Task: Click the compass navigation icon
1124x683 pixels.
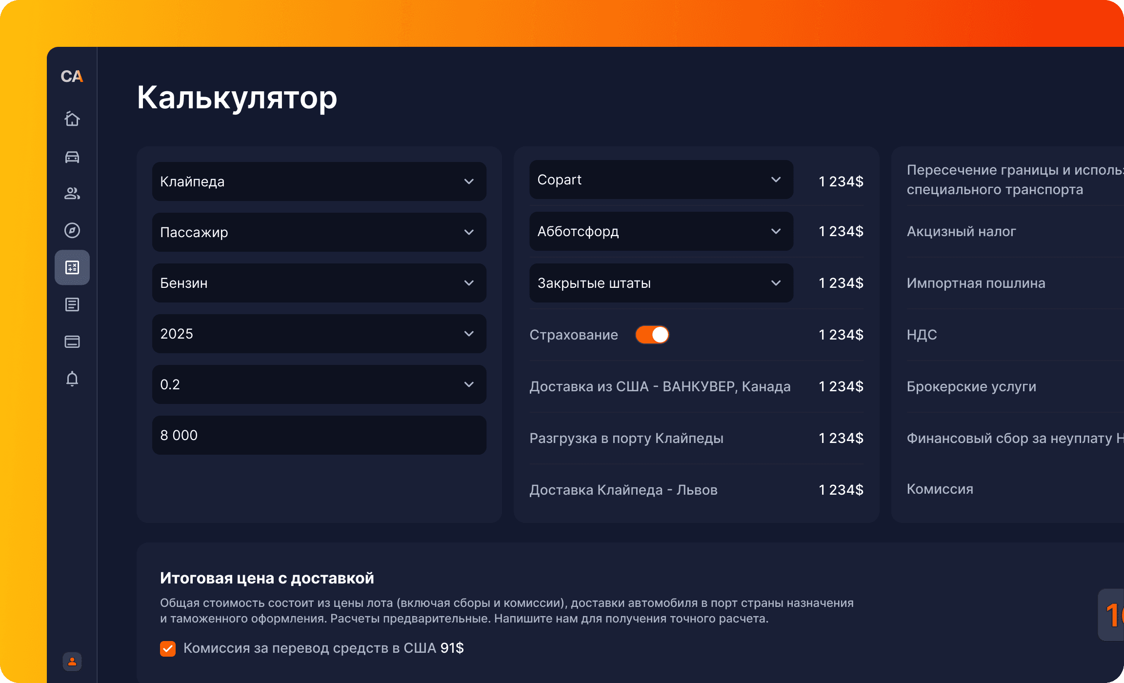Action: click(72, 230)
